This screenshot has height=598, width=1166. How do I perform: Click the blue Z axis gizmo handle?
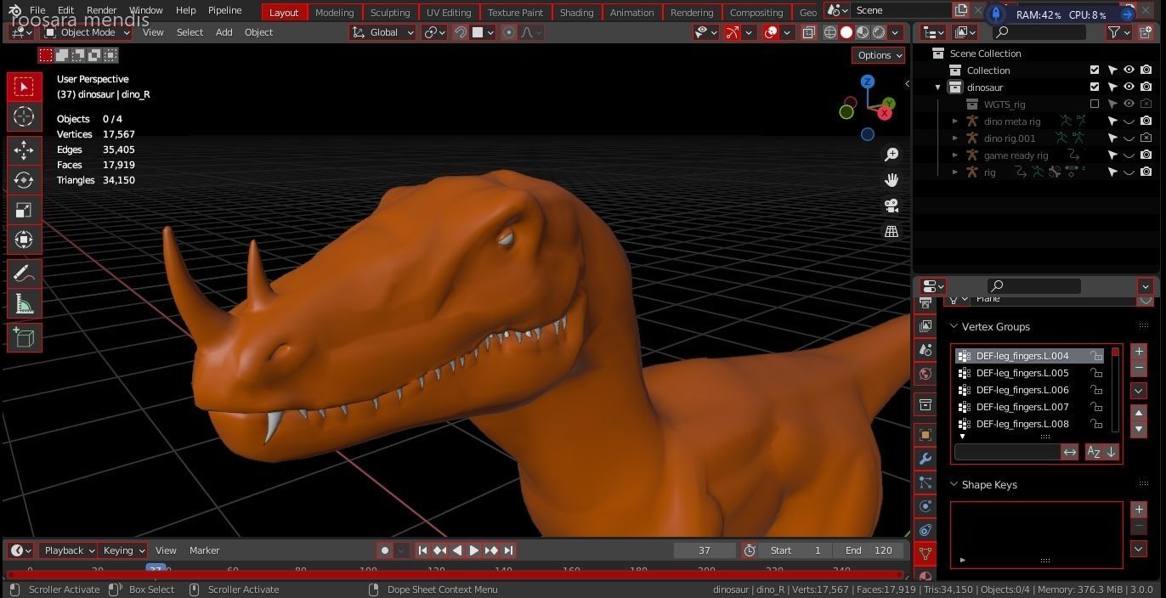point(868,82)
